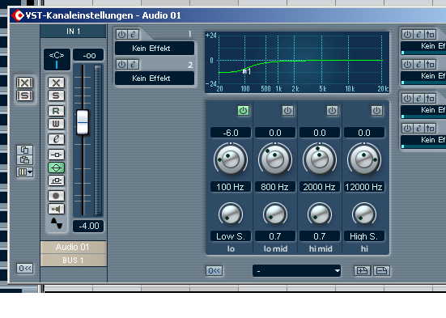
Task: Click the 100 Hz frequency value field
Action: pos(231,187)
